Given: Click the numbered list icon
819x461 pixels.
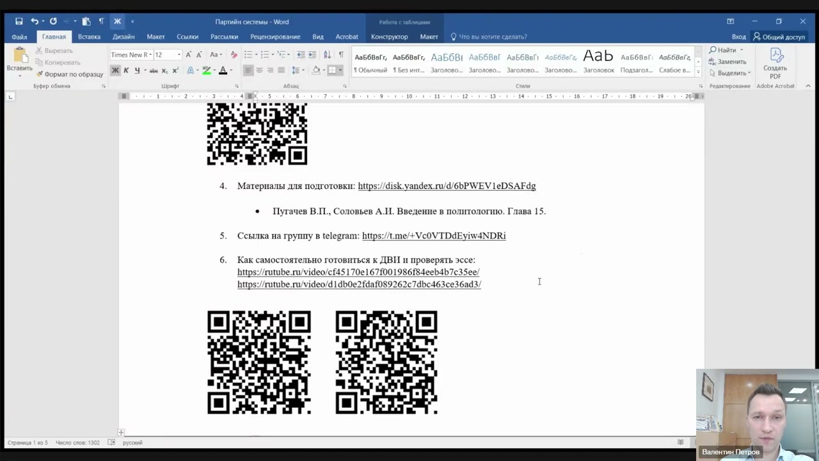Looking at the screenshot, I should 266,54.
